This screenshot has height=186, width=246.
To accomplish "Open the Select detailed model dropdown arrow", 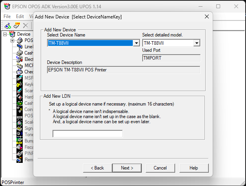I will pos(197,43).
